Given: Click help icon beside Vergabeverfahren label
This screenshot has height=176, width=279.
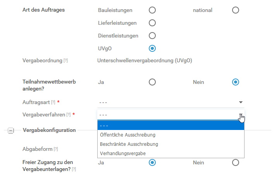Looking at the screenshot, I should coord(68,115).
